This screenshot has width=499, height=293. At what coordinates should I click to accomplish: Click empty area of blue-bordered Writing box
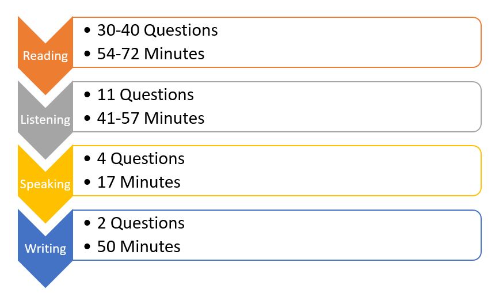350,235
